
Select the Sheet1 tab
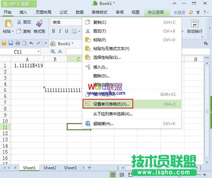[29, 168]
